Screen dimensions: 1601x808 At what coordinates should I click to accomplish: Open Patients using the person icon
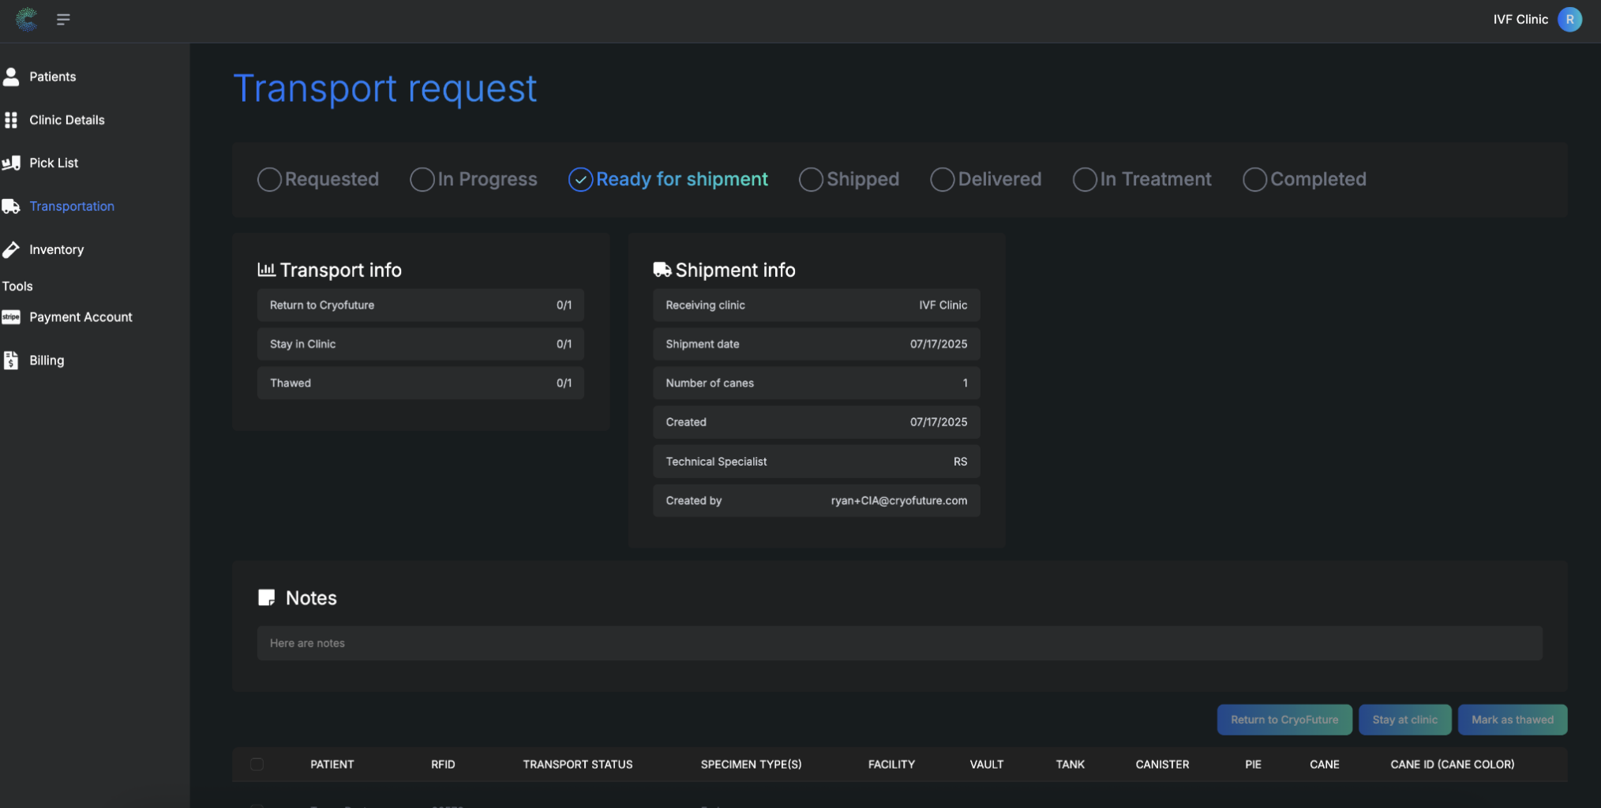[x=10, y=77]
